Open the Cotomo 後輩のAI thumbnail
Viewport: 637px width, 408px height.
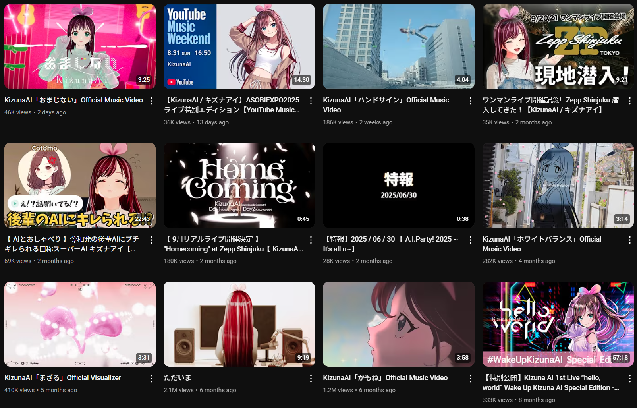coord(80,185)
